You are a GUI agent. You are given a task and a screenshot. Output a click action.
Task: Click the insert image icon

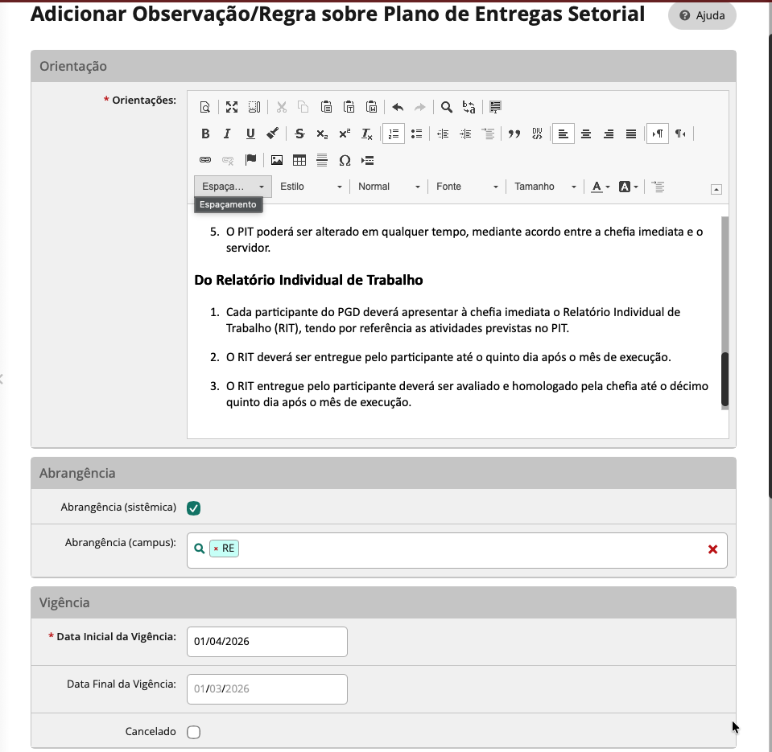click(277, 160)
